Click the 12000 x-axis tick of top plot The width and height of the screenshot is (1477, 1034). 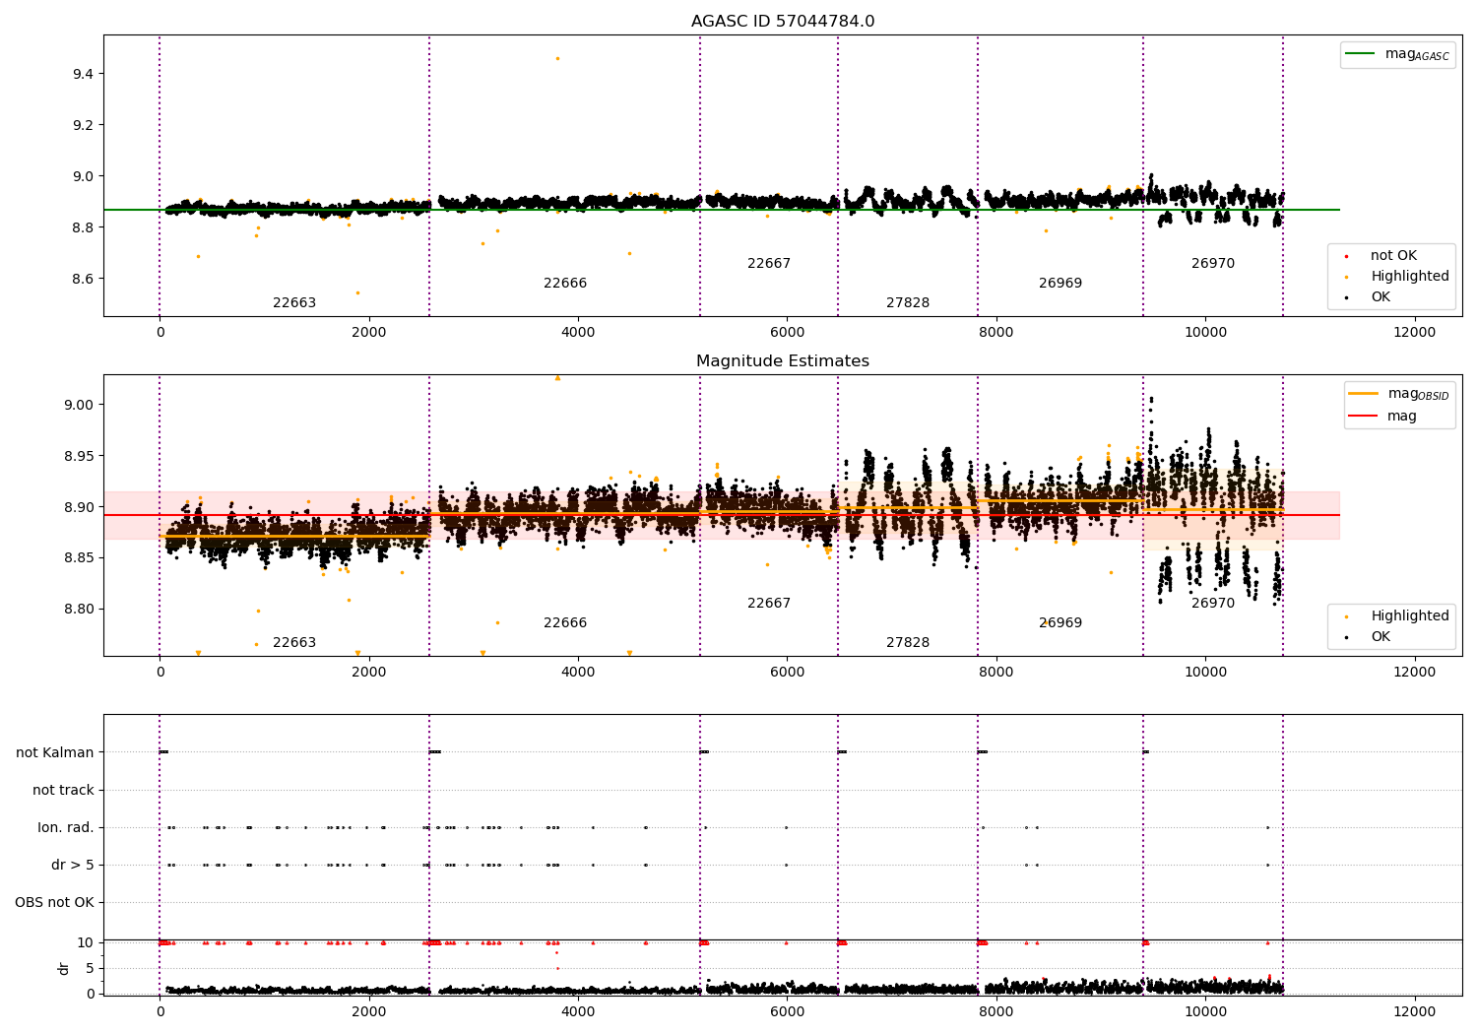pyautogui.click(x=1415, y=332)
